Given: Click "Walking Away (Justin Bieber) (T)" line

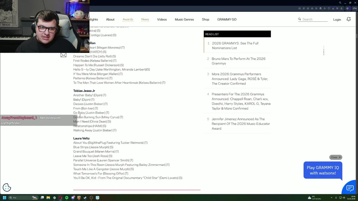Looking at the screenshot, I should coord(95,130).
